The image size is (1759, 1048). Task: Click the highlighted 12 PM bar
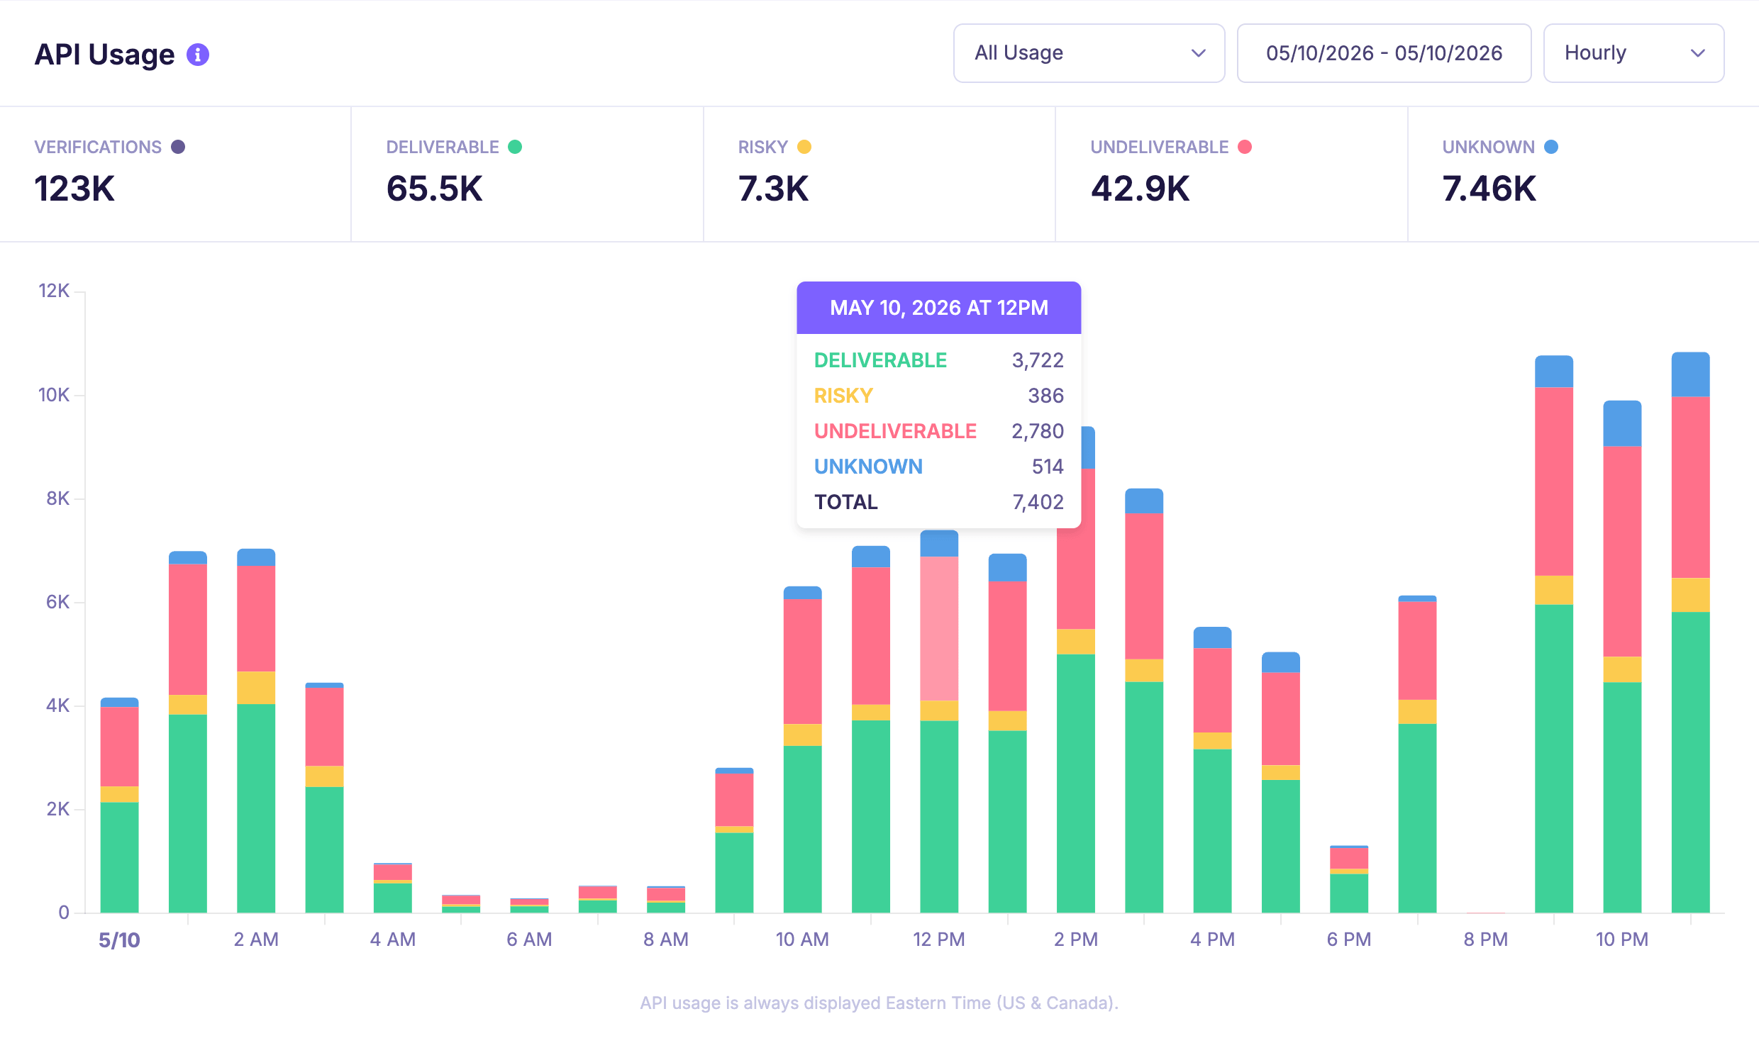coord(939,721)
